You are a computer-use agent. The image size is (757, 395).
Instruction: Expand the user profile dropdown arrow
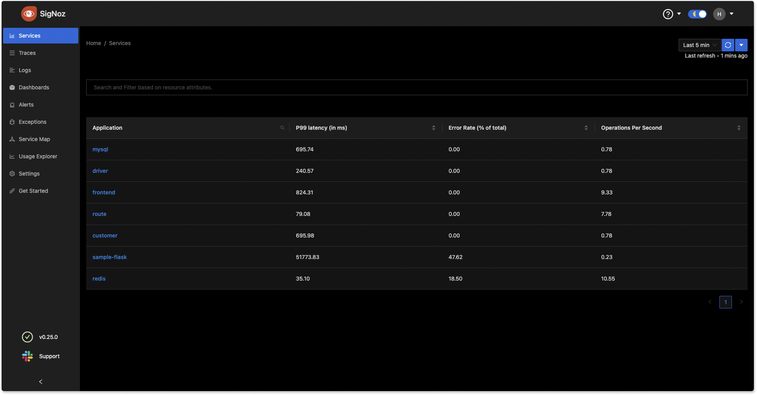732,14
